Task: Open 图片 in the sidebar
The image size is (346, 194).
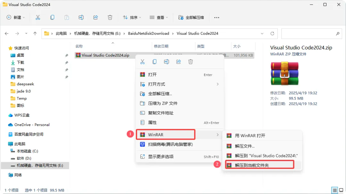Action: coord(20,77)
